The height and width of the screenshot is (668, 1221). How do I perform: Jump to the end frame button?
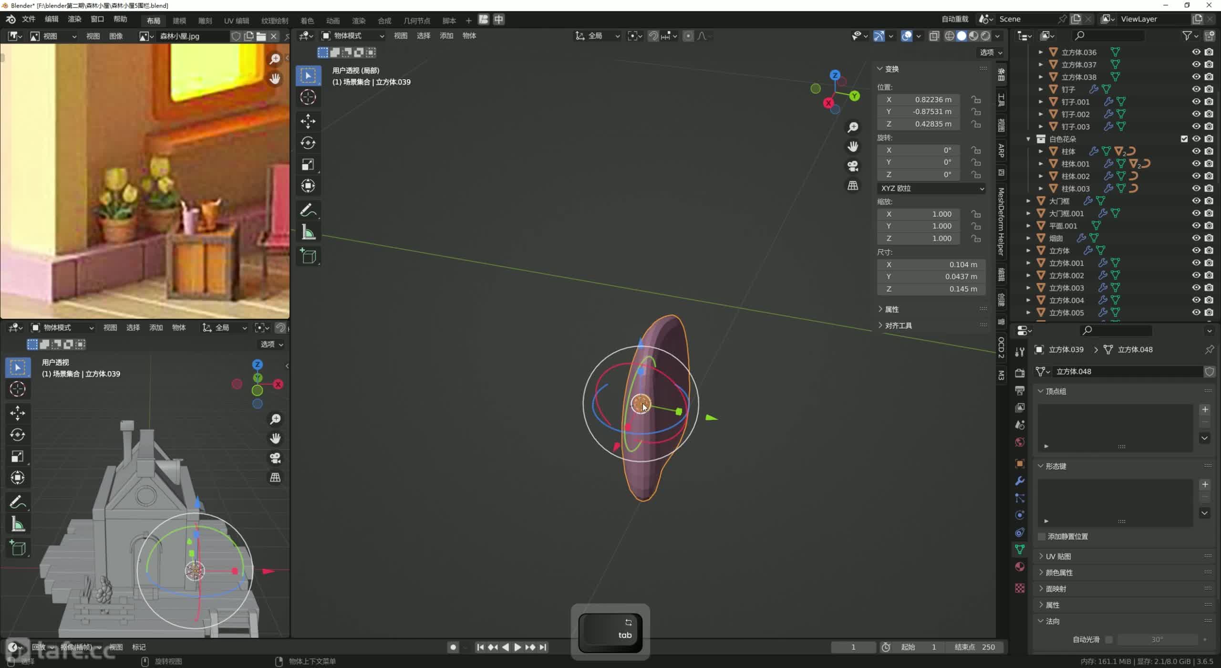pyautogui.click(x=543, y=647)
